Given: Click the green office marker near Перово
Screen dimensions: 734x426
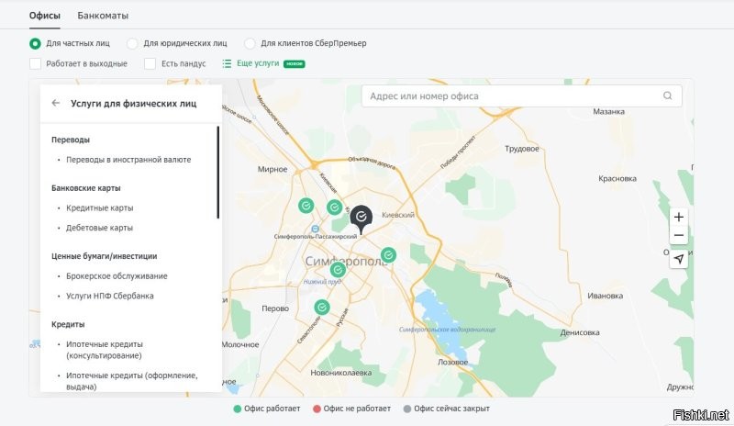Looking at the screenshot, I should [x=322, y=308].
